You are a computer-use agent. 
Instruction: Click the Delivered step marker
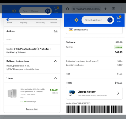[56, 19]
